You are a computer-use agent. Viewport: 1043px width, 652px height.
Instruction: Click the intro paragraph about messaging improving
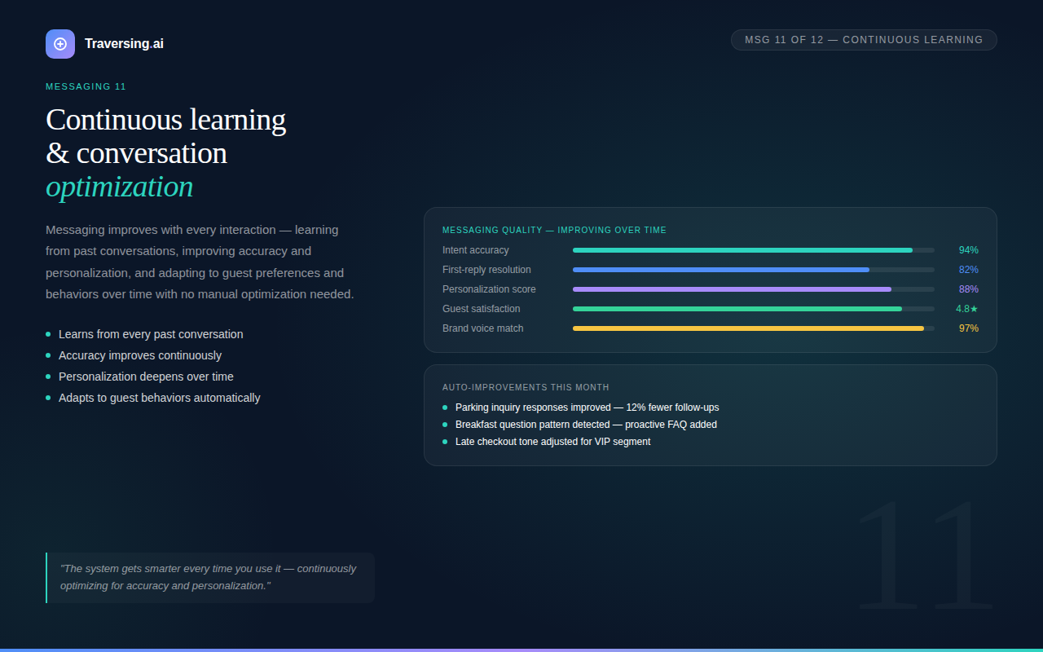point(200,262)
